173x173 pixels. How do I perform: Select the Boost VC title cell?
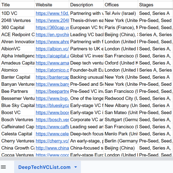(17, 112)
